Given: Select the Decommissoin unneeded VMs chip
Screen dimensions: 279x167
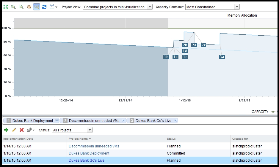Looking at the screenshot, I should 93,120.
